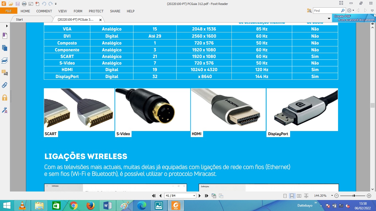Image resolution: width=376 pixels, height=211 pixels.
Task: Expand the left navigation panel arrow
Action: [x=7, y=26]
